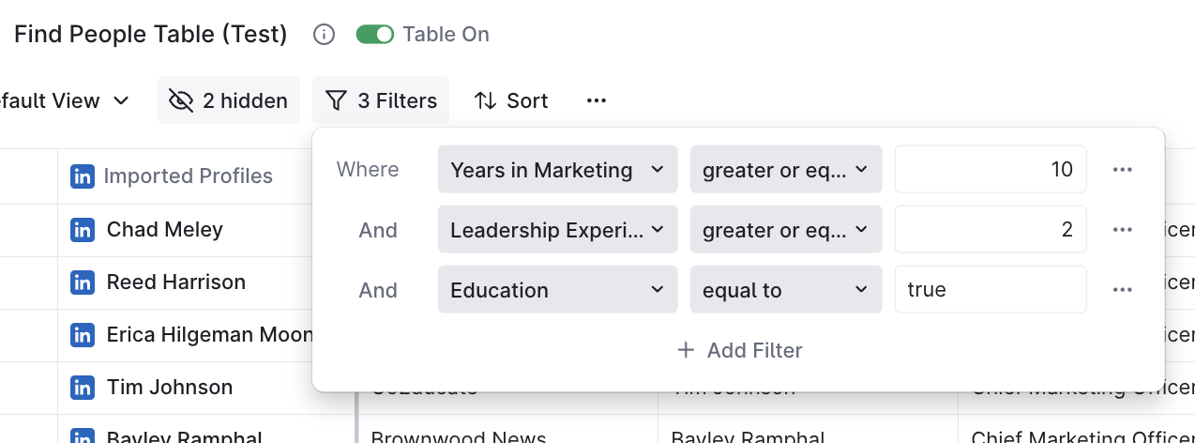Select the Chad Meley row cell

click(x=186, y=230)
